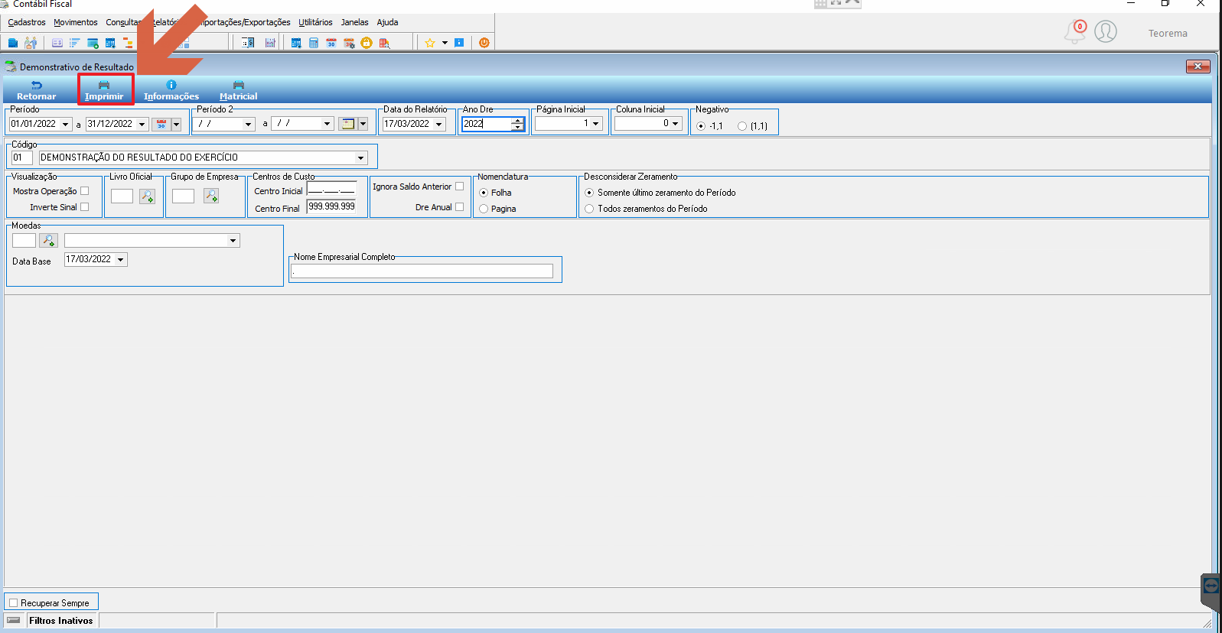The width and height of the screenshot is (1222, 633).
Task: Open the Cadastros menu
Action: 27,23
